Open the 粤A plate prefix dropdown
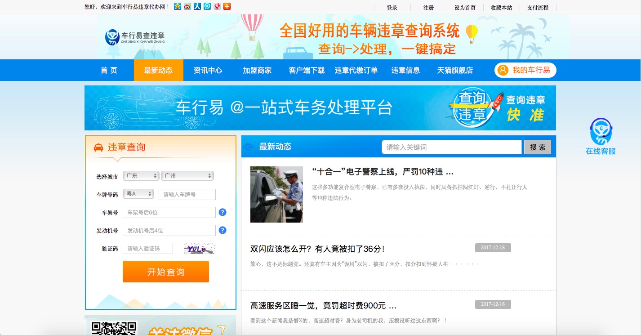 click(x=138, y=194)
